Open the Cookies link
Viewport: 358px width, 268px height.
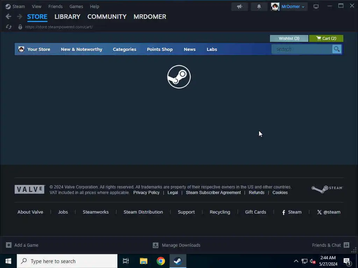(280, 193)
